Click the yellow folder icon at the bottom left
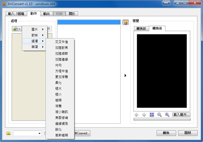This screenshot has width=203, height=142. pyautogui.click(x=8, y=133)
